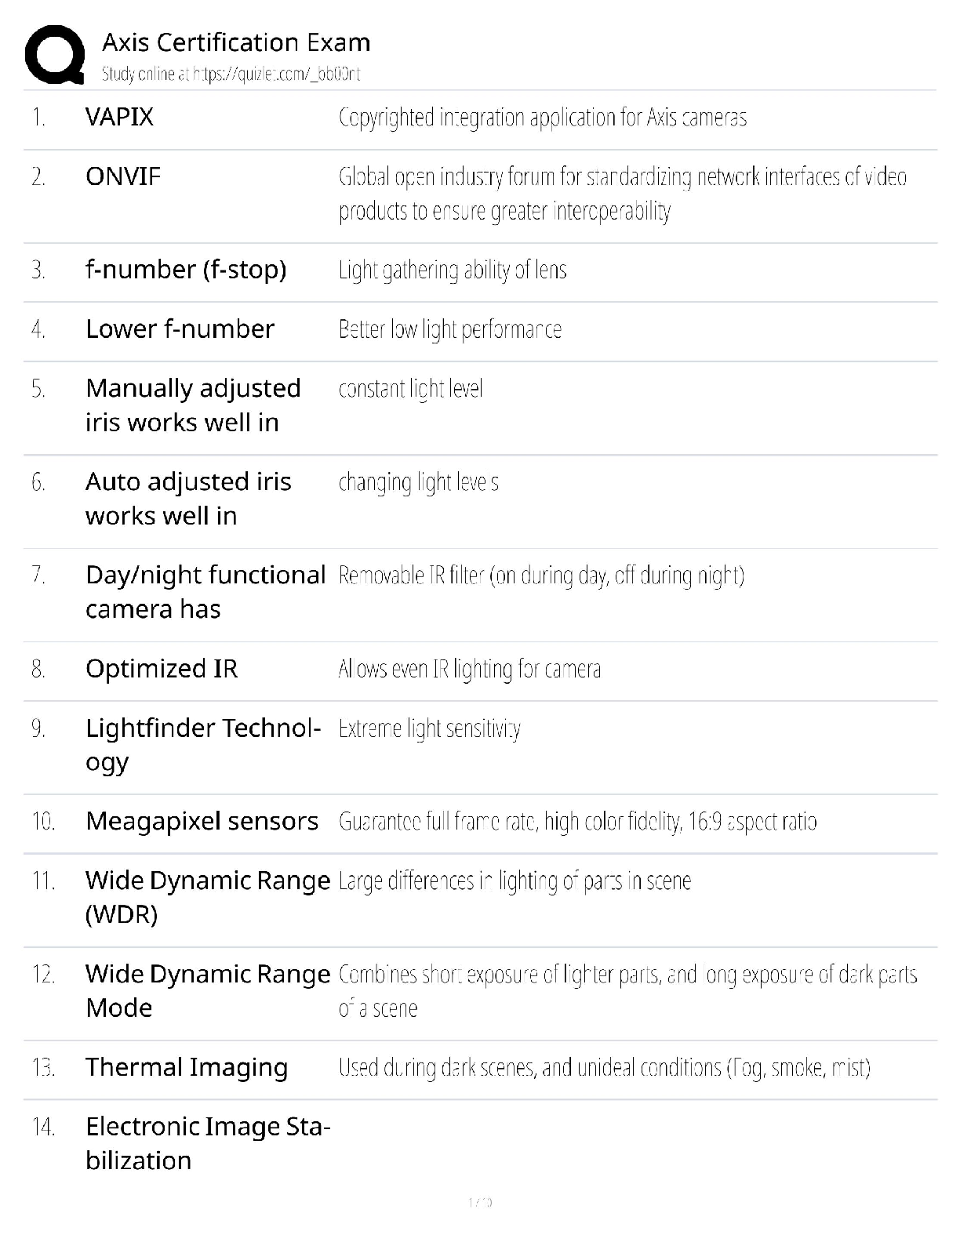Select the Electronic Image Stabilization term

pos(207,1143)
